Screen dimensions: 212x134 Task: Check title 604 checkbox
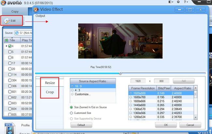tap(10, 109)
